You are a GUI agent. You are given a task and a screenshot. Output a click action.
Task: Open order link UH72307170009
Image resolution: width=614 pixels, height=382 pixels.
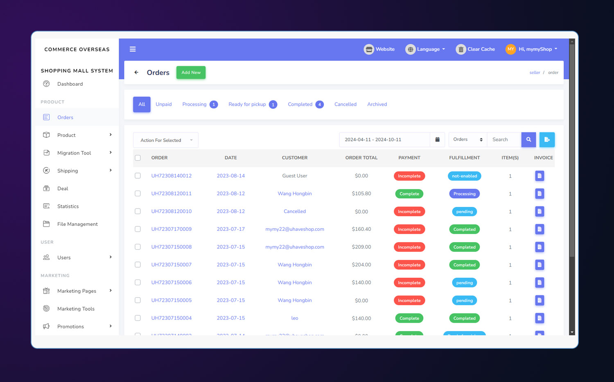coord(172,229)
